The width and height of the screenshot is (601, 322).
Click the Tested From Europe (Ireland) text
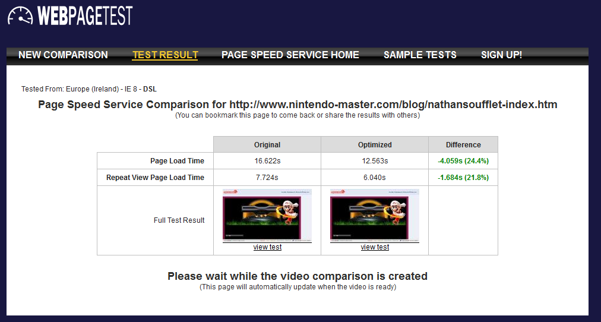[x=89, y=89]
